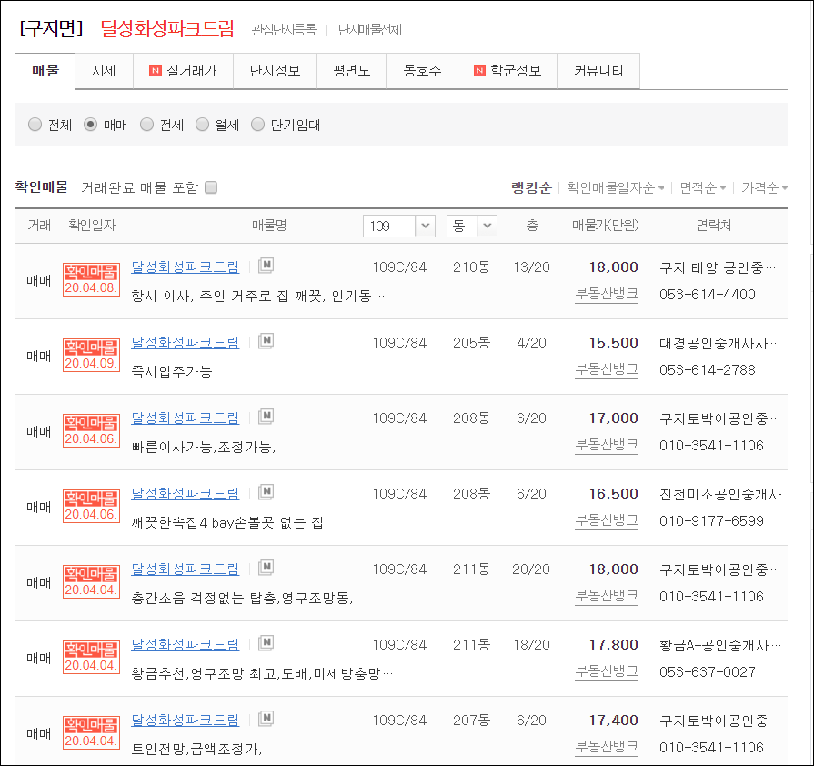Click the phone number 053-614-4400
The height and width of the screenshot is (766, 814).
pos(707,295)
